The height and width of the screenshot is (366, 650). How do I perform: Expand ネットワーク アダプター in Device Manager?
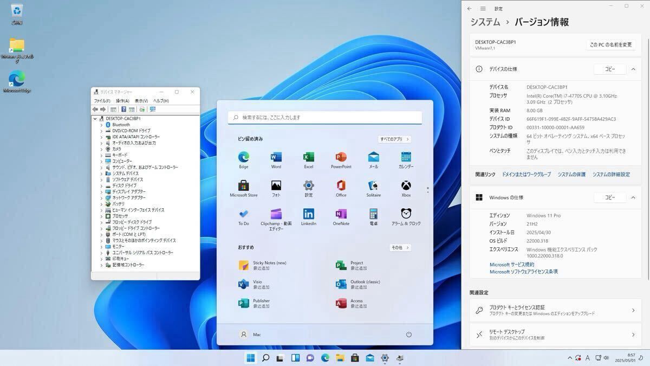[101, 198]
